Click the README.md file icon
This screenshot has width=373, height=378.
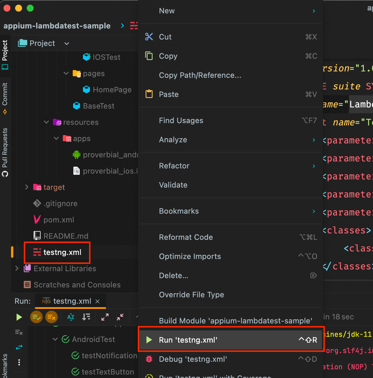37,236
